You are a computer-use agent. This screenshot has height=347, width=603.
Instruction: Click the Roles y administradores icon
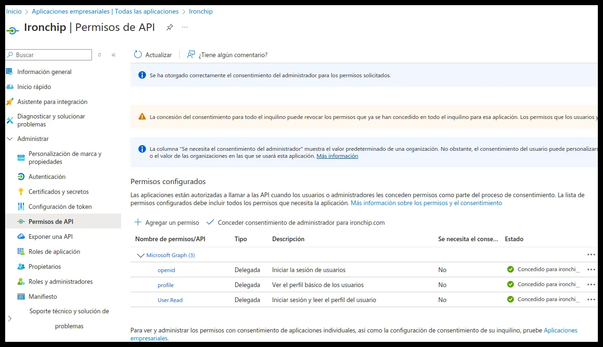point(21,281)
